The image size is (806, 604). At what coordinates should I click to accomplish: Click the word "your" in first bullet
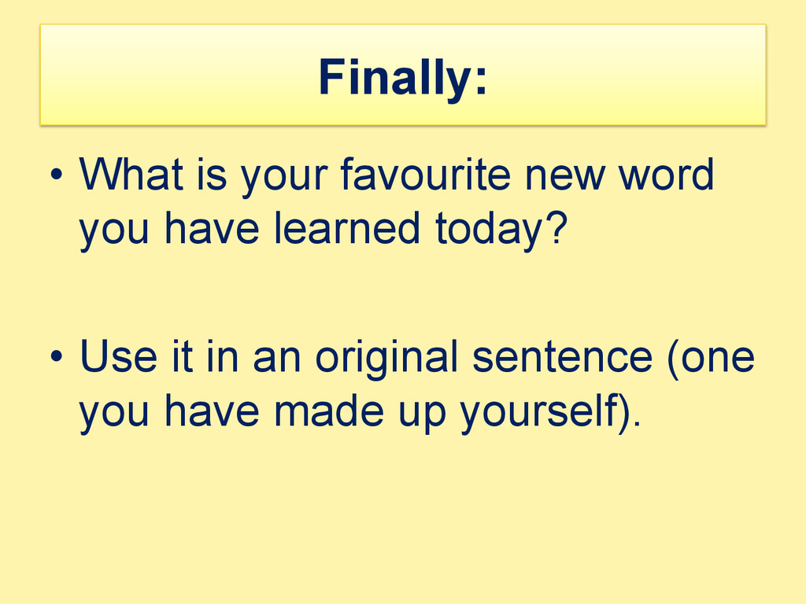284,177
